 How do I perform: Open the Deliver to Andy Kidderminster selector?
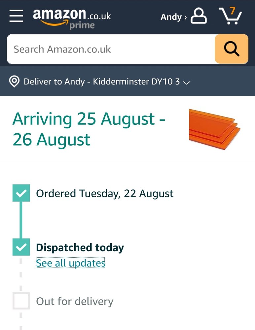(102, 82)
